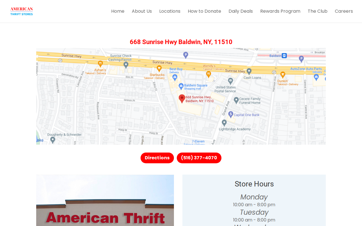The image size is (362, 226).
Task: Select the Lightbridge Academy map pin
Action: (x=224, y=123)
